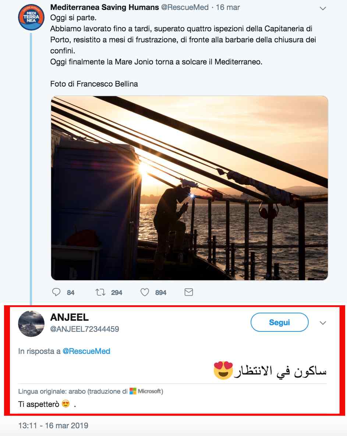Expand the original tweet options chevron
The width and height of the screenshot is (347, 436).
[323, 8]
